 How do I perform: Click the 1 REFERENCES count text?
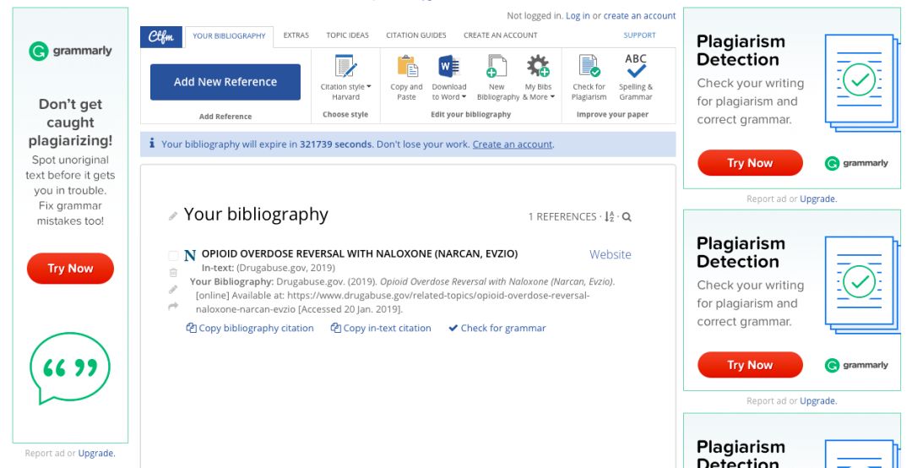point(562,216)
